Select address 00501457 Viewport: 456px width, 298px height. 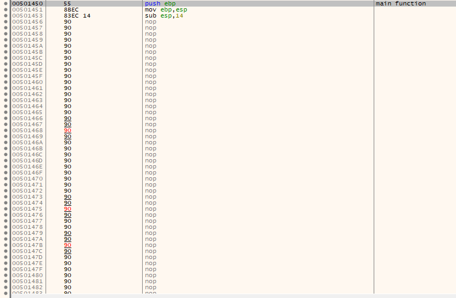coord(27,27)
